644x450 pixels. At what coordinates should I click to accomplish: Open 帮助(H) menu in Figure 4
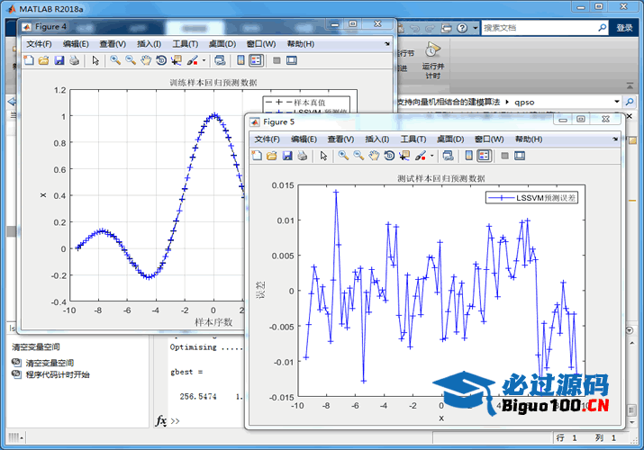(x=301, y=44)
